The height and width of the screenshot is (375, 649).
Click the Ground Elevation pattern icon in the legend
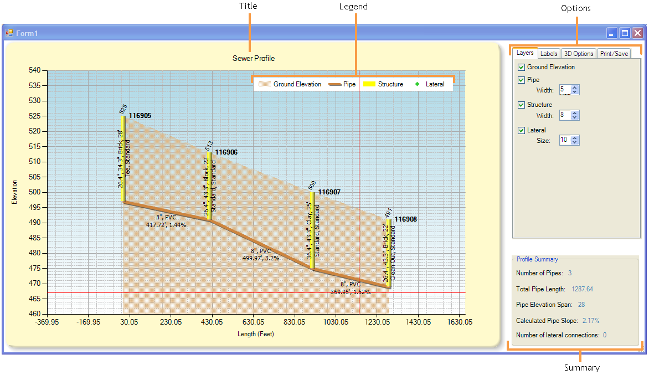(x=265, y=84)
